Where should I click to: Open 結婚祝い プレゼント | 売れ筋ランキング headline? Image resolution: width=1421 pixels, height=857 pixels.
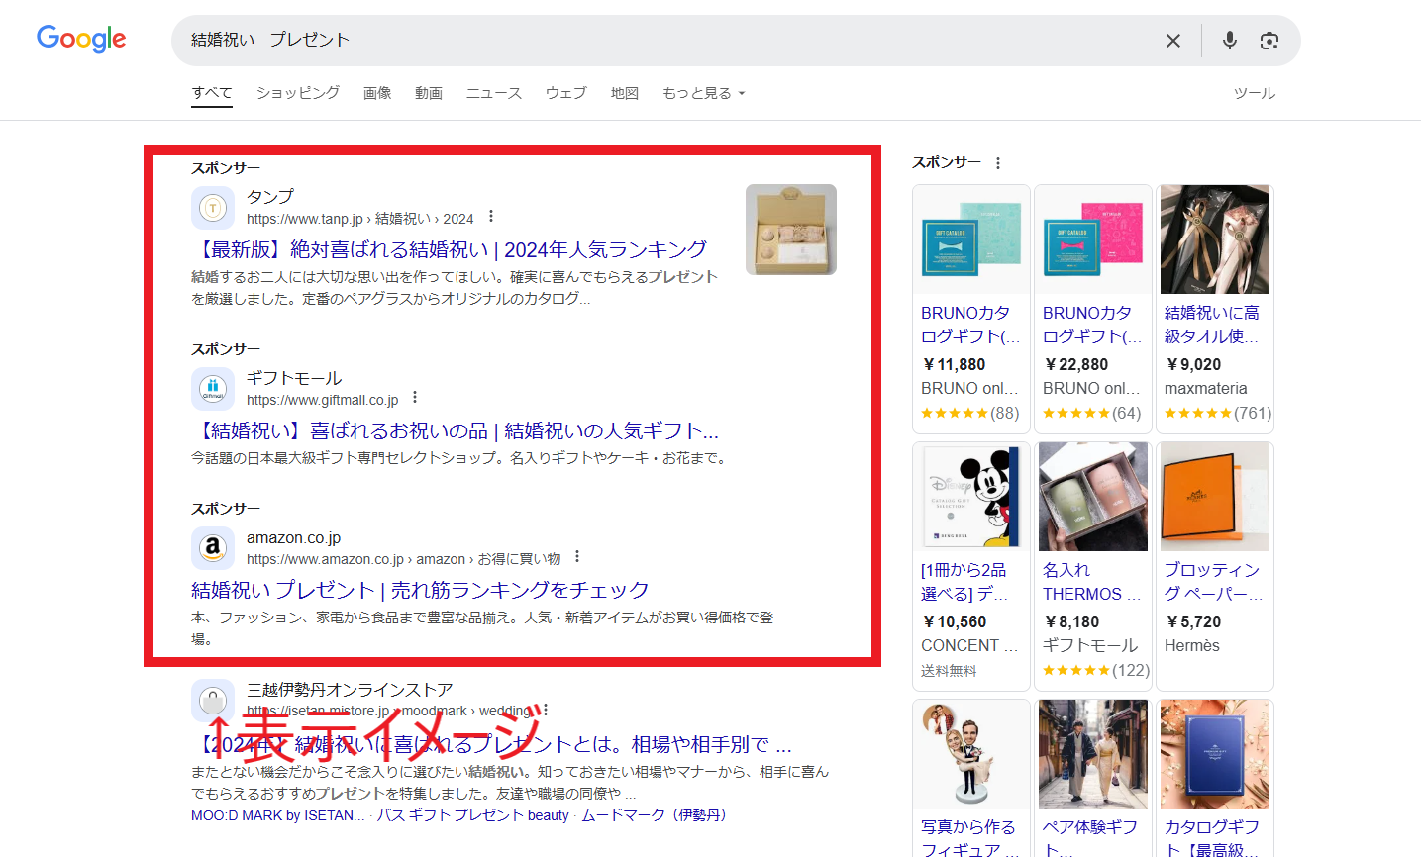click(x=420, y=590)
